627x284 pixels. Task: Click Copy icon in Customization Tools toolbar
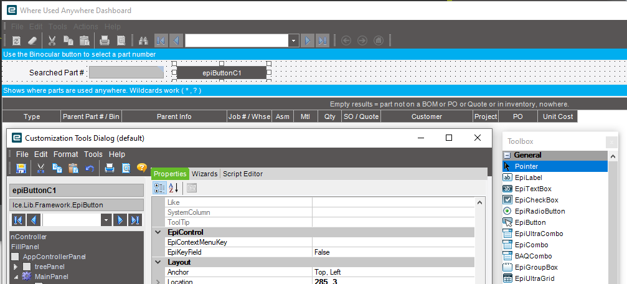[57, 168]
